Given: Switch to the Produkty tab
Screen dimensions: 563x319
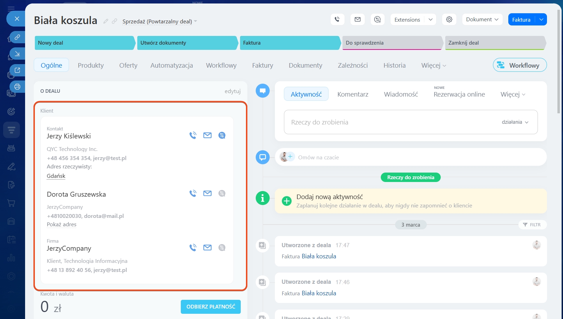Looking at the screenshot, I should pos(91,65).
